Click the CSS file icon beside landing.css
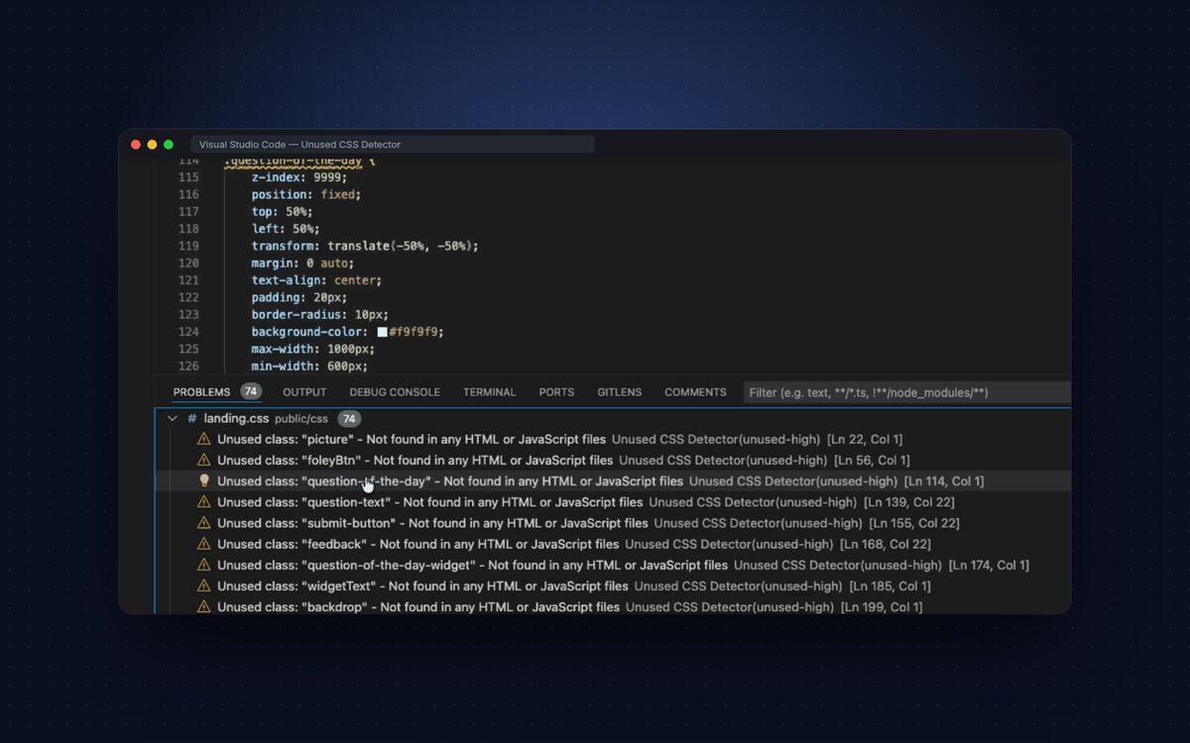 click(192, 419)
